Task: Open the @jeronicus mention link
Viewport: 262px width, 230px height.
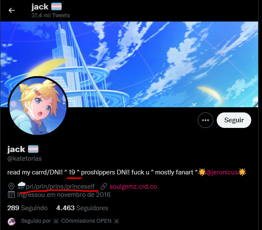Action: point(222,172)
